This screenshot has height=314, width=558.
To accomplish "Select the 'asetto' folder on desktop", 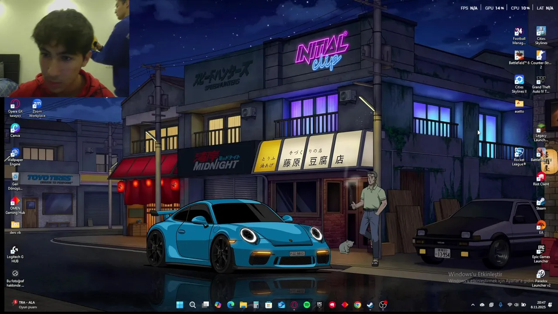I will (519, 106).
